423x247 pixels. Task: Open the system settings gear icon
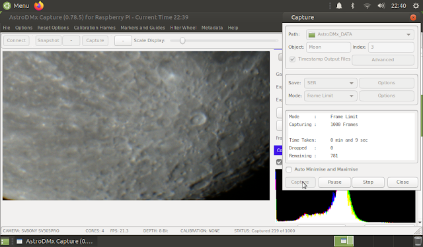416,6
